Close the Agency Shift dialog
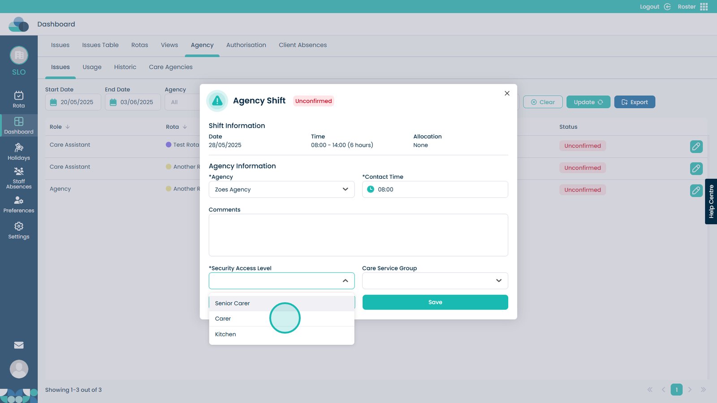Screen dimensions: 717x403 pos(507,93)
